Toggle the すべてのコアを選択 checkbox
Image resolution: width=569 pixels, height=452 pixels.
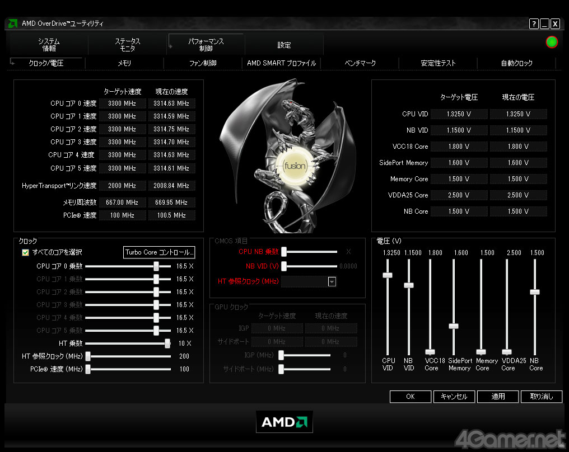tap(25, 253)
